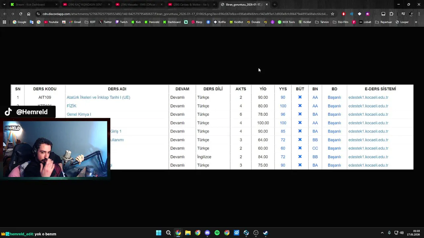Viewport: 424px width, 238px height.
Task: Open the KICK Tools bookmark
Action: (286, 22)
